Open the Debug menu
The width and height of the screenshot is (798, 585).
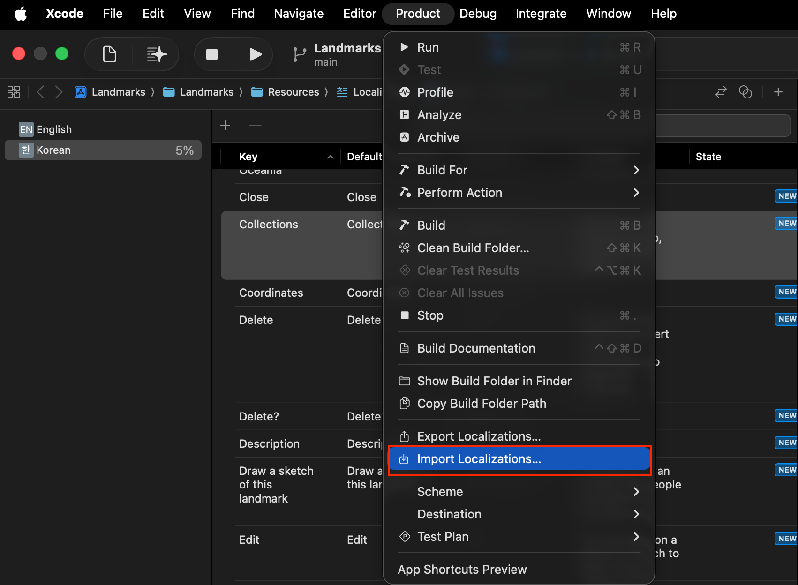[478, 14]
